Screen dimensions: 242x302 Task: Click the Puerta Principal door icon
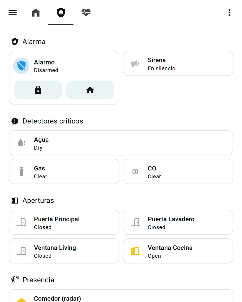[x=22, y=222]
